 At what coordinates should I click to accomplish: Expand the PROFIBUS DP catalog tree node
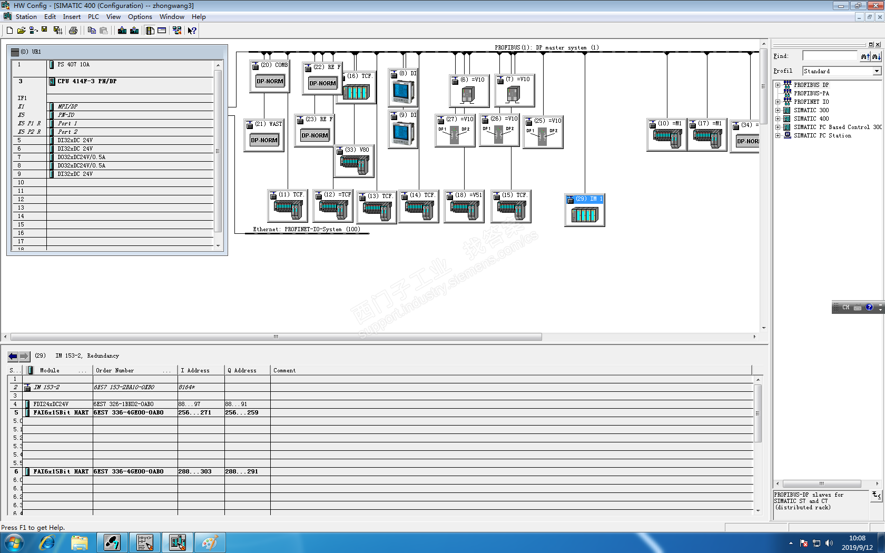click(778, 85)
